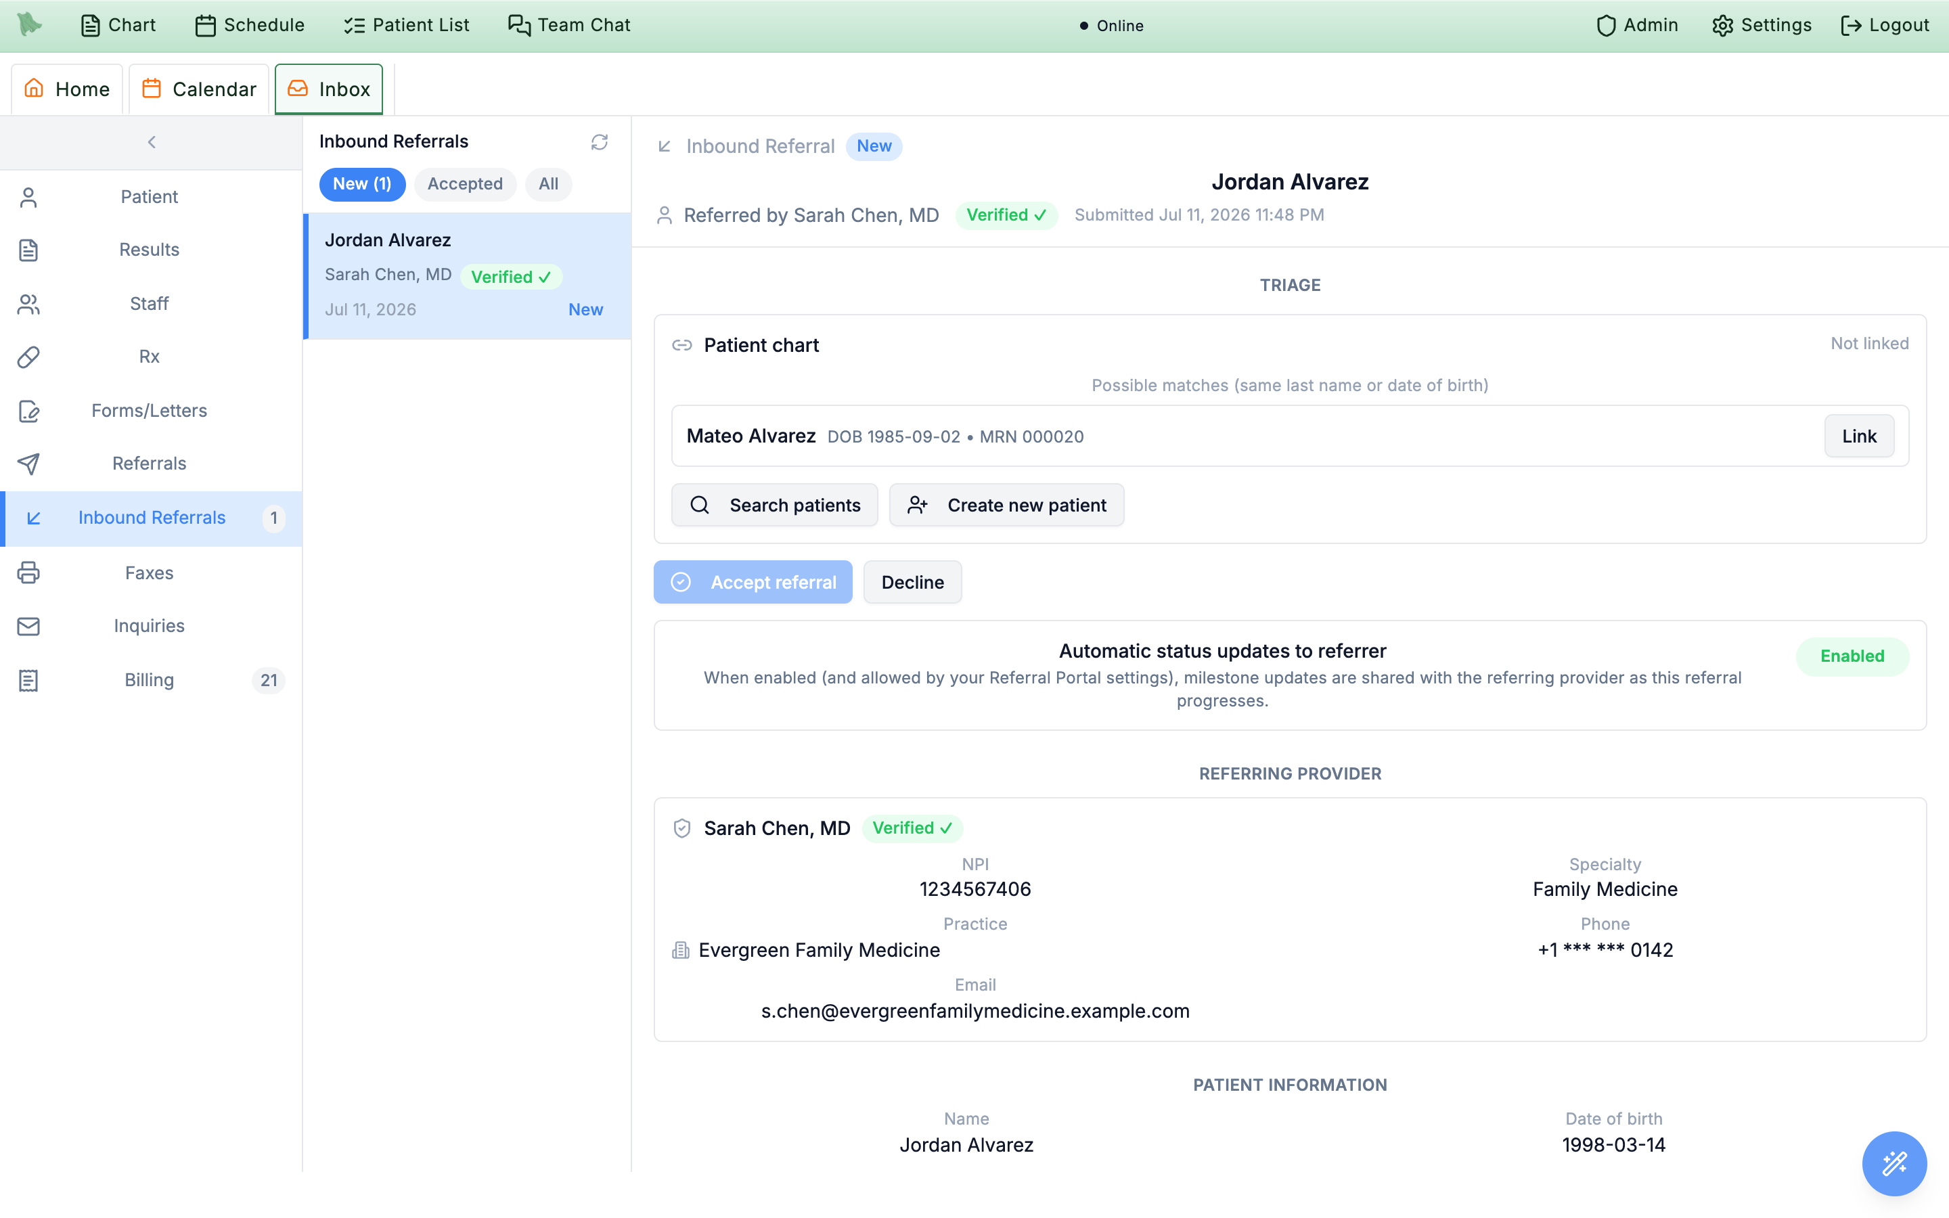Click the shield icon beside Sarah Chen, MD
Viewport: 1949px width, 1218px height.
click(682, 829)
